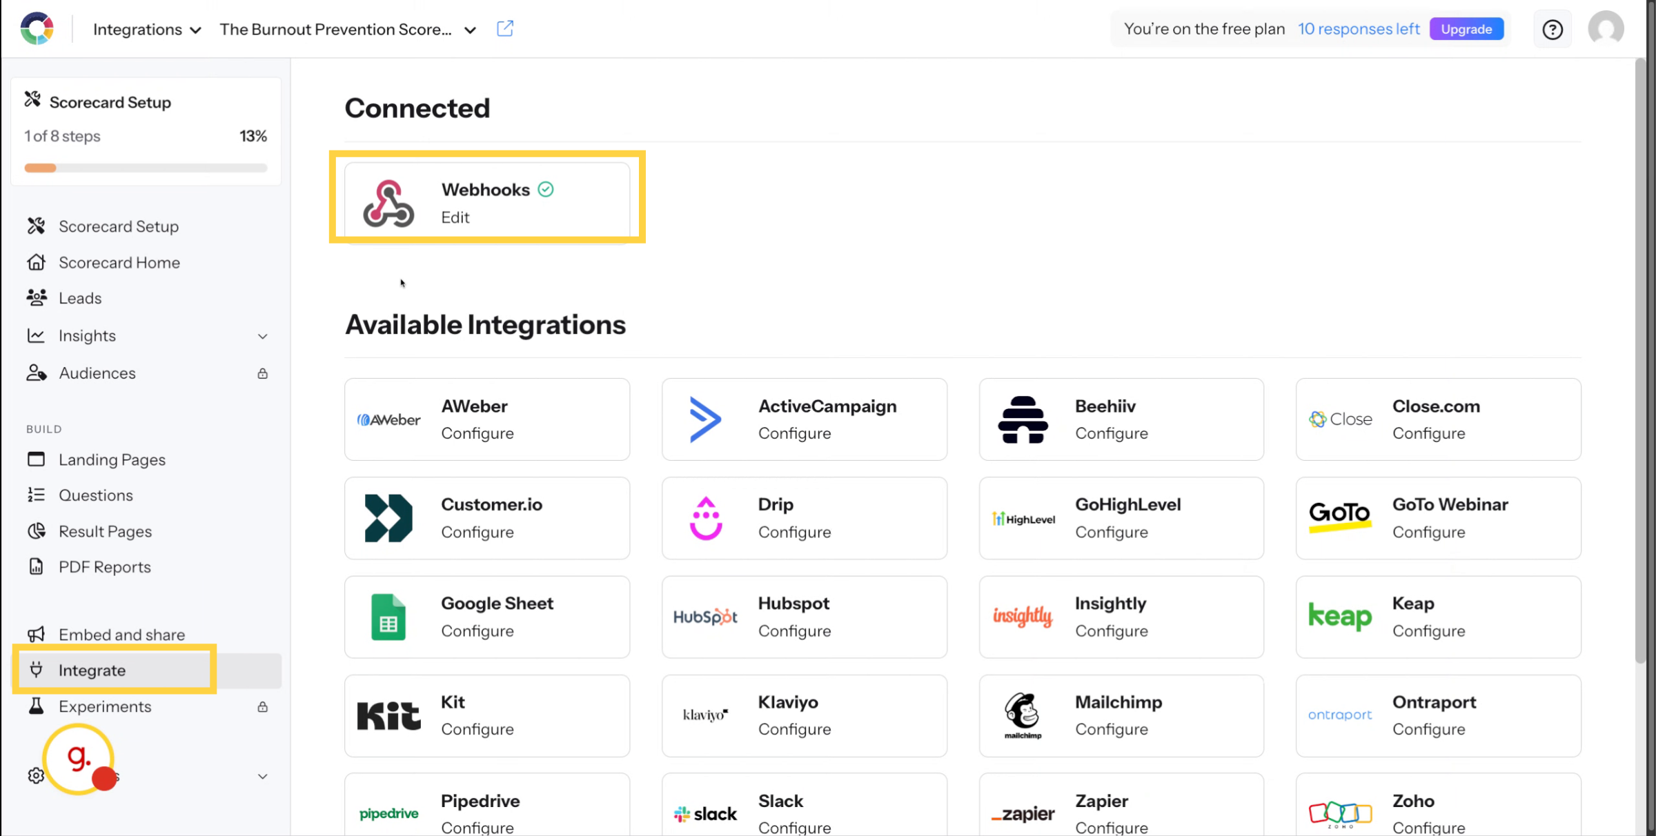Click the Insightly logo

1023,616
